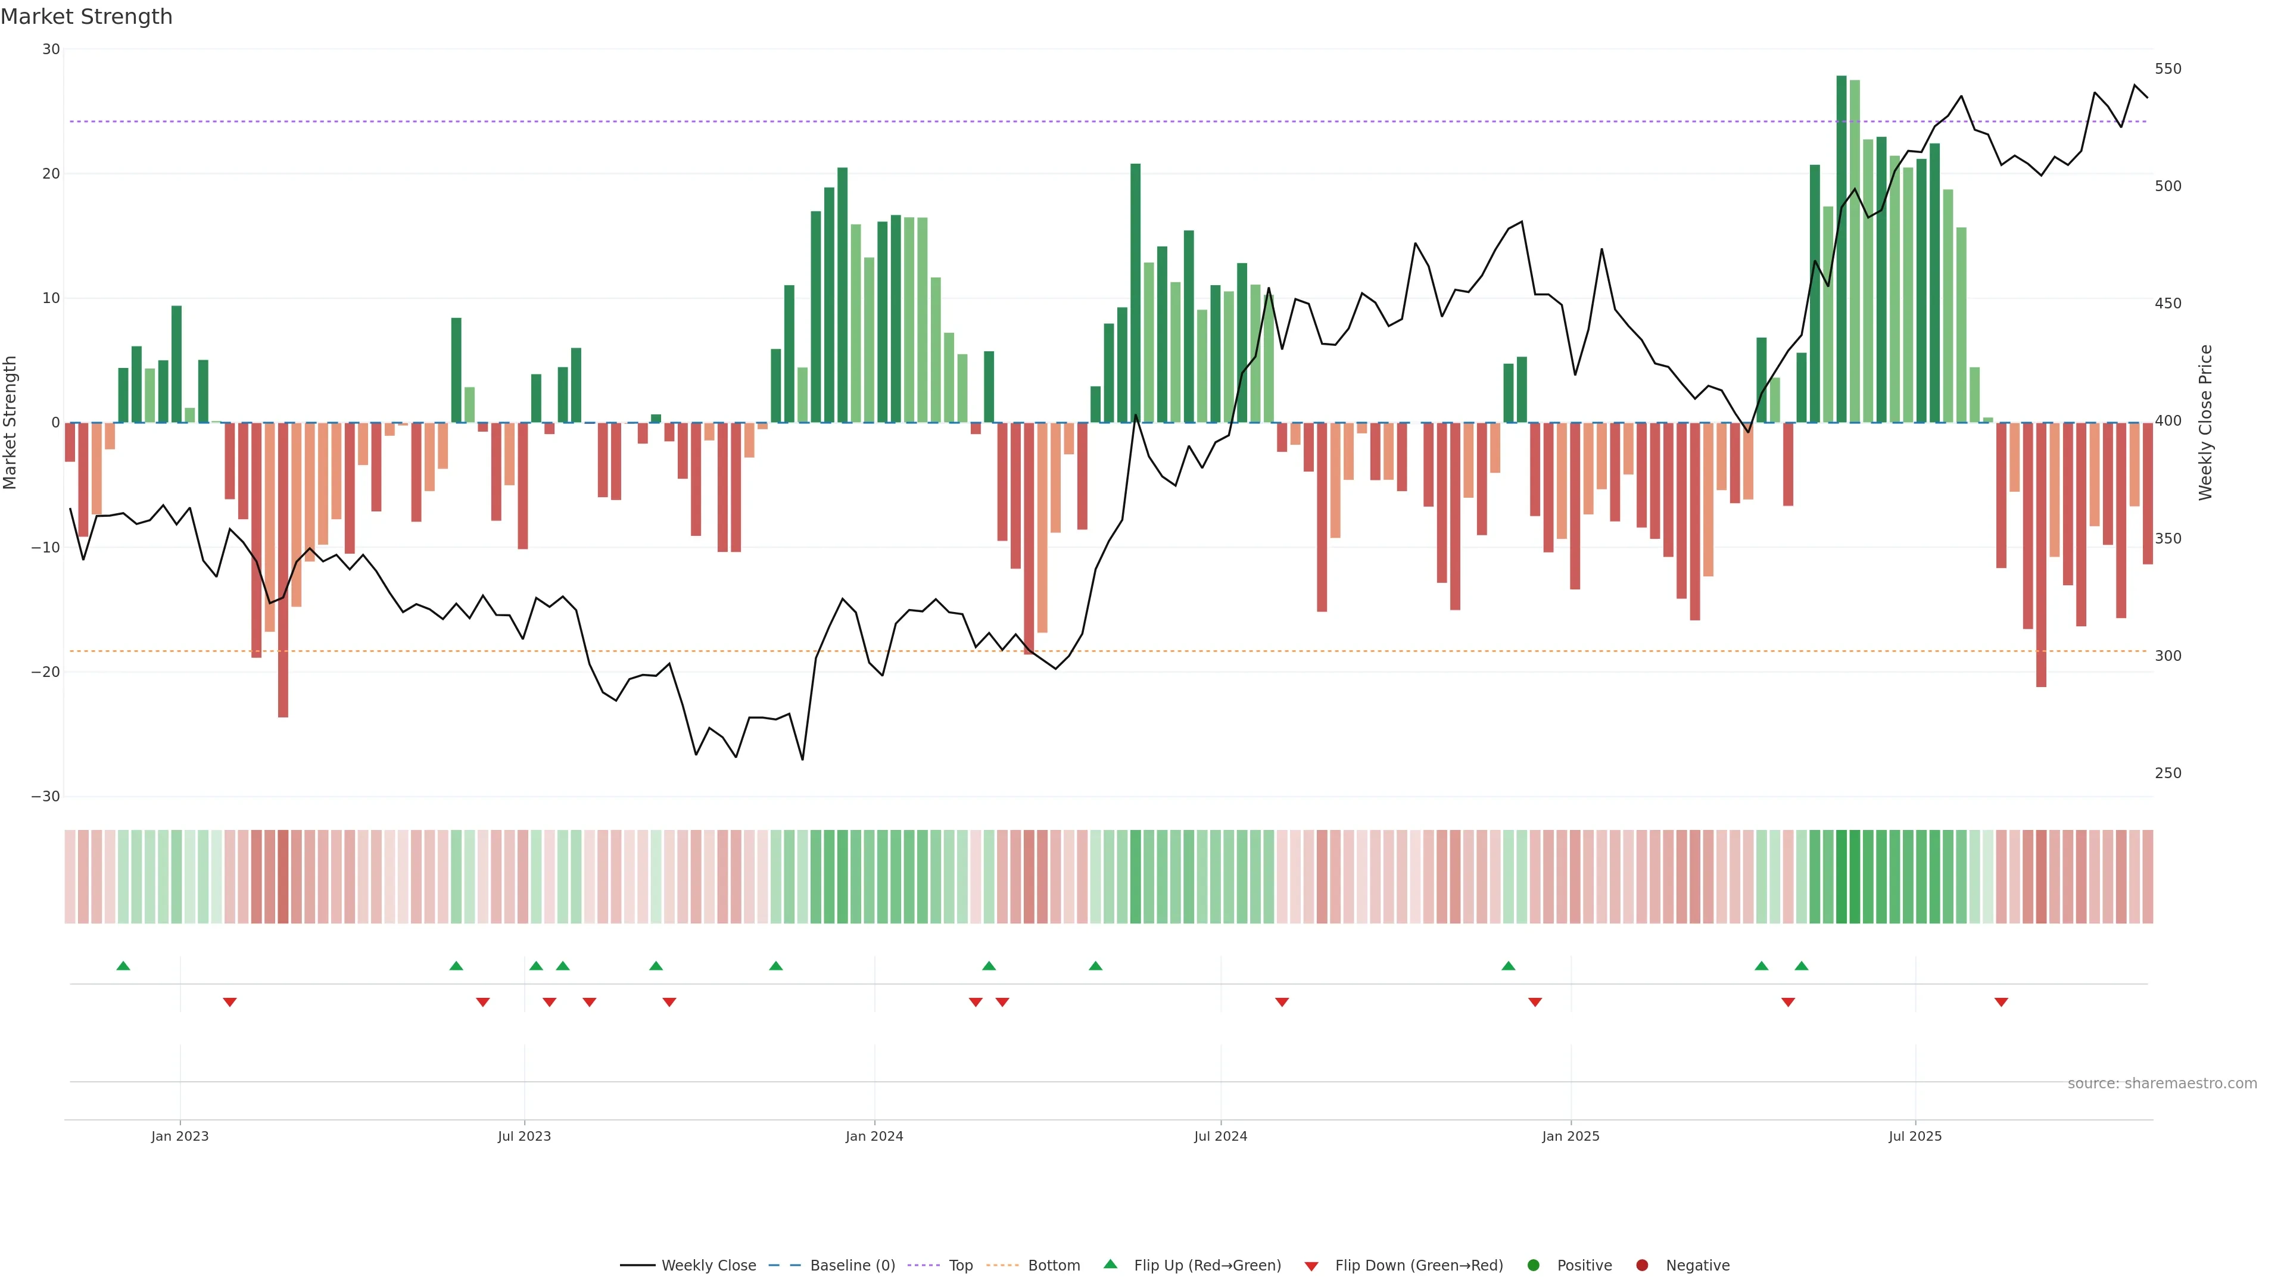Click the Jan 2024 x-axis label
This screenshot has width=2287, height=1286.
tap(874, 1136)
